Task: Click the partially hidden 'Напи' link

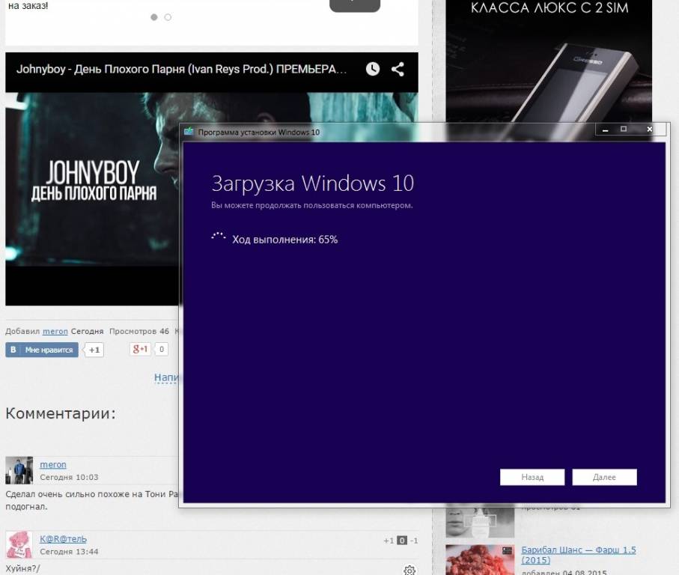Action: pos(166,377)
